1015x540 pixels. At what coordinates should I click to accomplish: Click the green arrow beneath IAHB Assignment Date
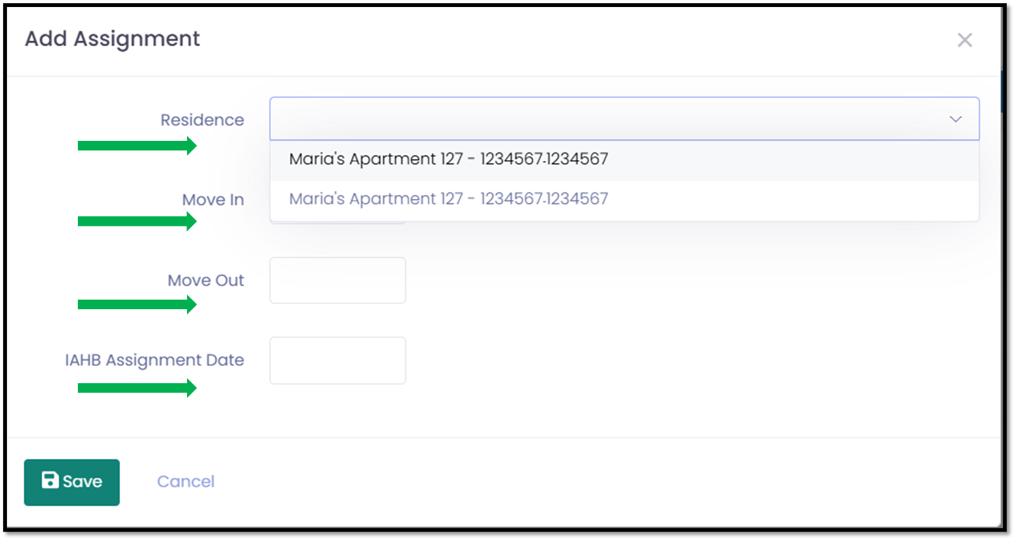point(137,388)
